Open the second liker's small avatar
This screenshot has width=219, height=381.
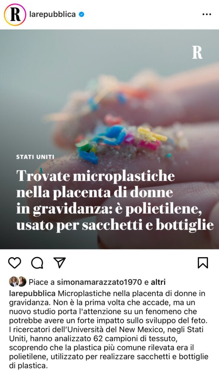(x=22, y=282)
